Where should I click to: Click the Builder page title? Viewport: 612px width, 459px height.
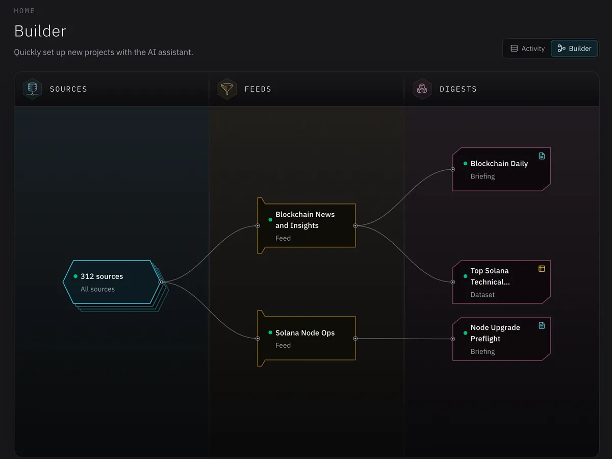(40, 31)
